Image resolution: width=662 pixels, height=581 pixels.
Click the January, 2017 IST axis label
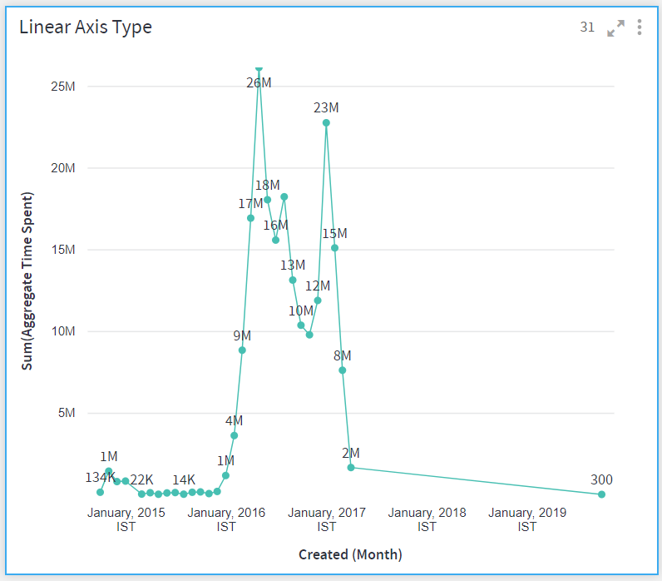coord(326,519)
